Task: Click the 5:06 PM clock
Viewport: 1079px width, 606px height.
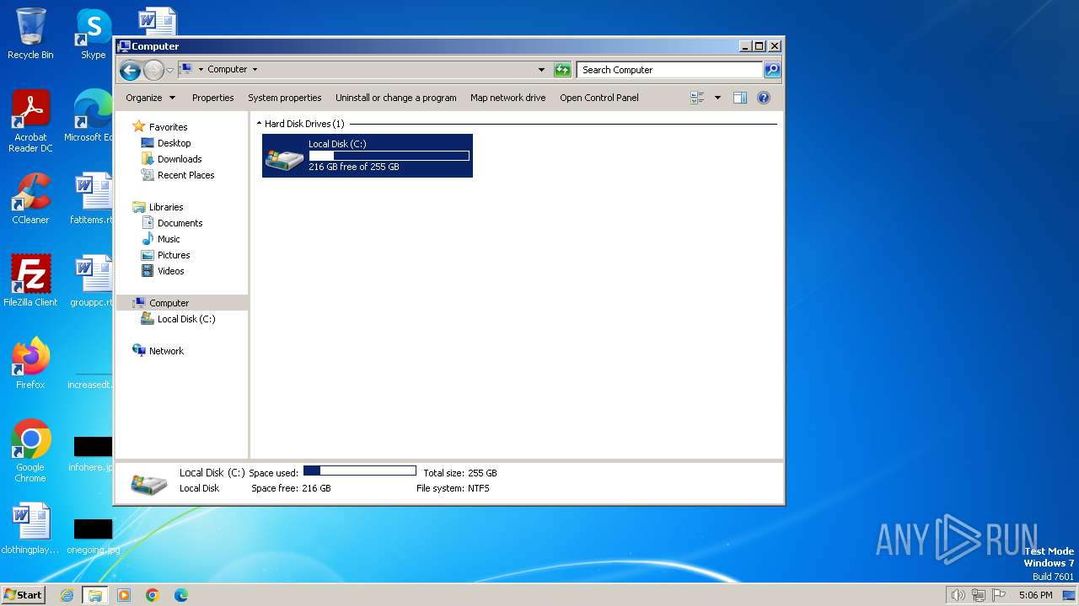Action: point(1035,595)
